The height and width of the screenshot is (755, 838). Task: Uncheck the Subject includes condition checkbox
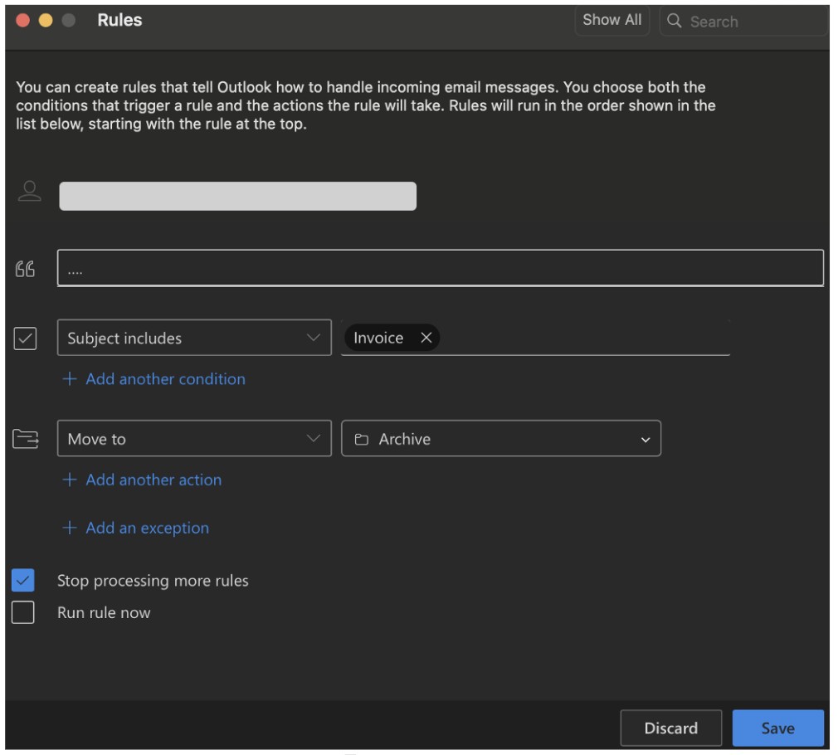26,339
